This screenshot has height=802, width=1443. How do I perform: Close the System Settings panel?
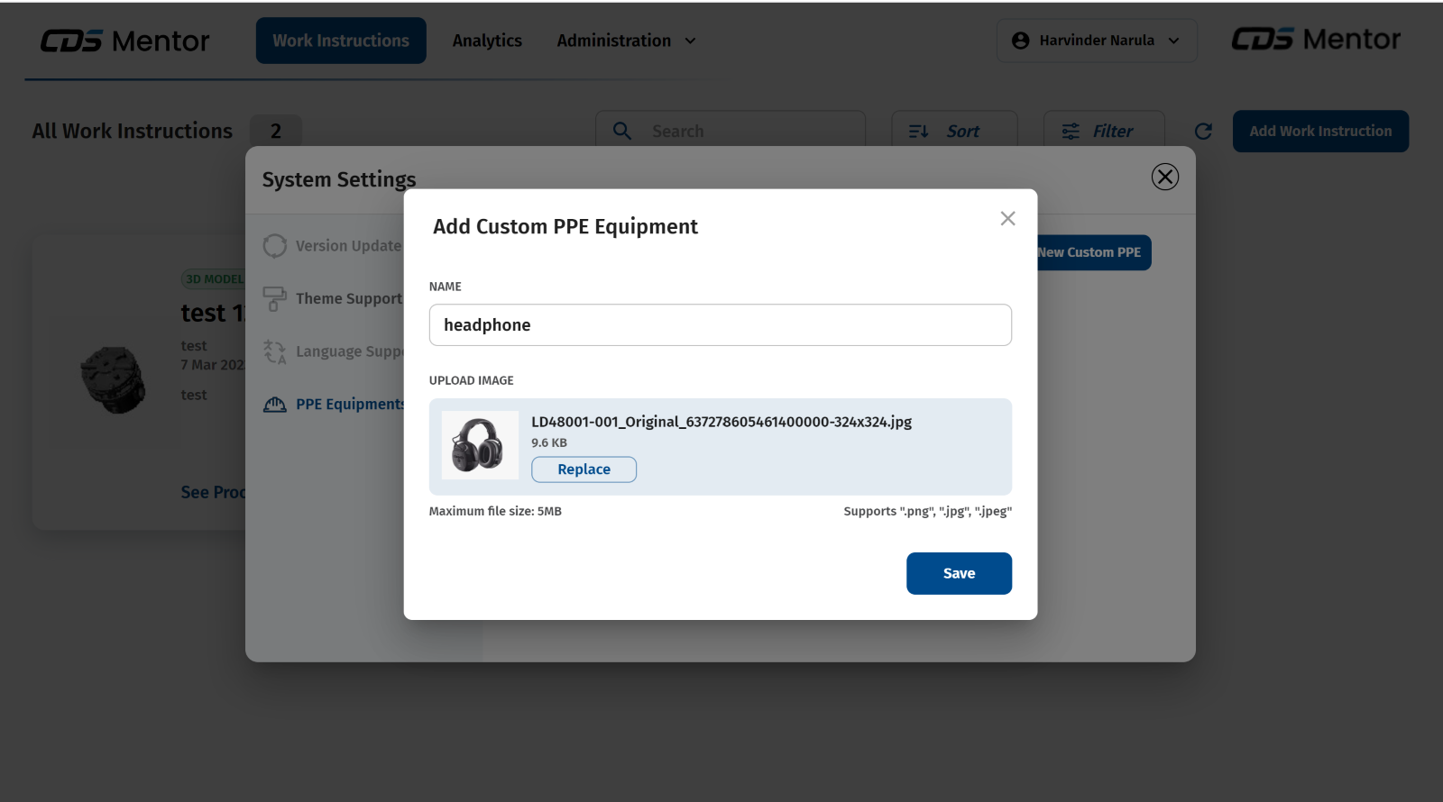[x=1164, y=177]
